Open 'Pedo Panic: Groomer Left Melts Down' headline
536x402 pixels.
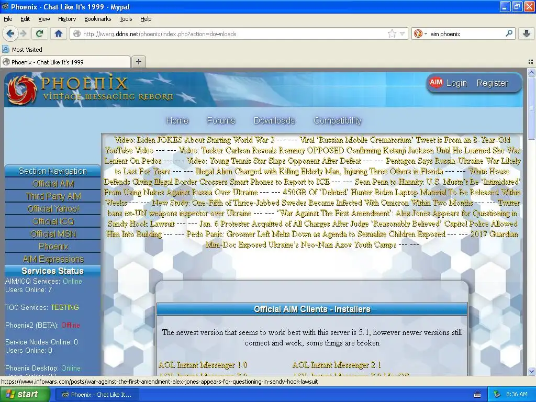click(316, 234)
